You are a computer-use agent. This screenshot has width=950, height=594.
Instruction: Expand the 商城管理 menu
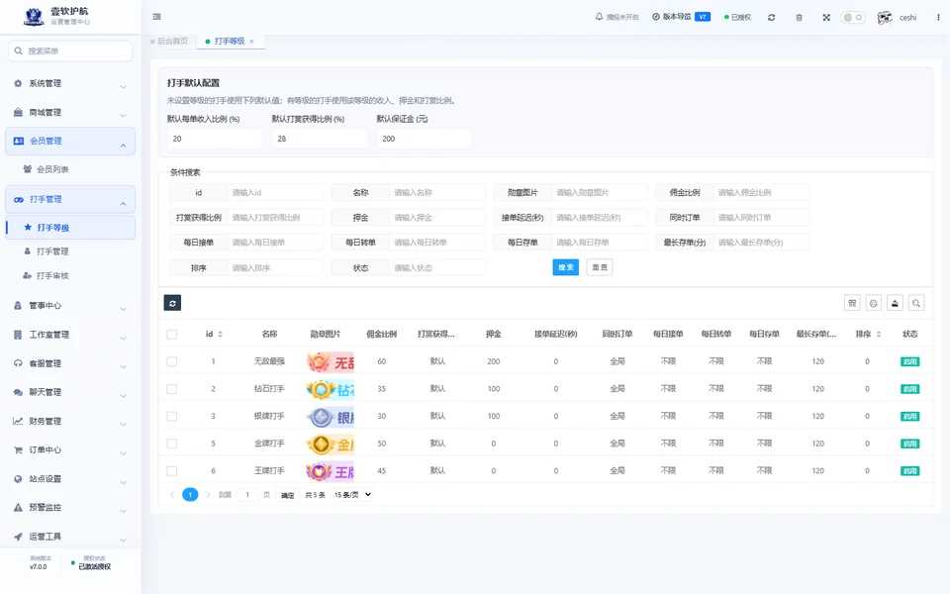tap(70, 113)
